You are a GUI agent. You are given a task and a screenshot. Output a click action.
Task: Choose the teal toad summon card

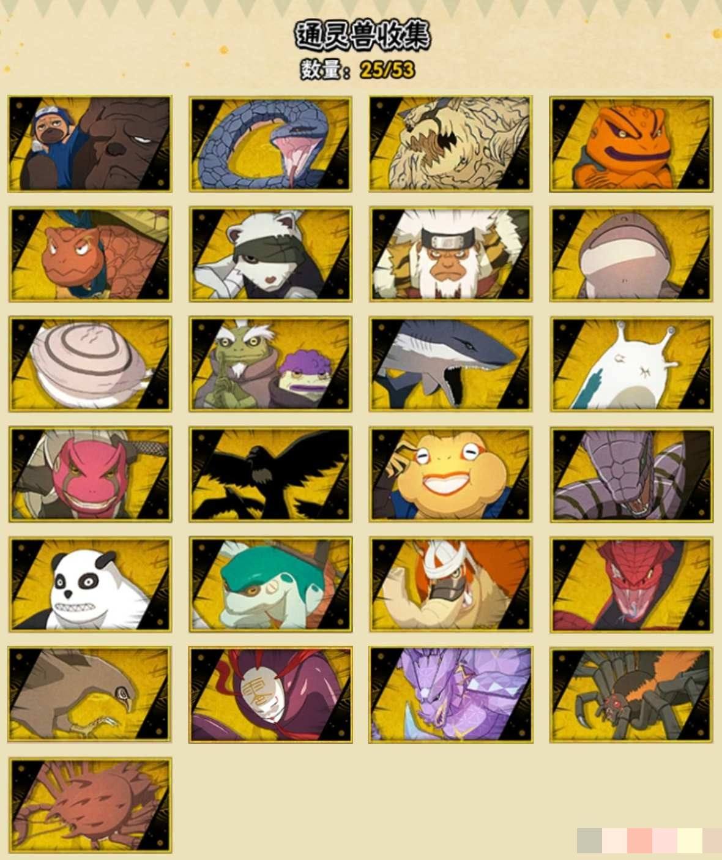(x=270, y=585)
